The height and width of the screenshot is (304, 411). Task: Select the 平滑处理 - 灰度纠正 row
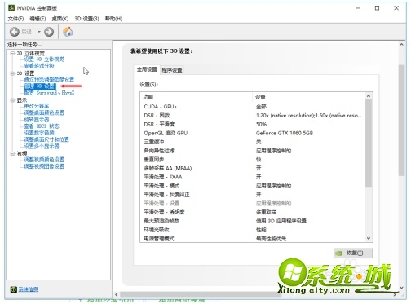point(253,195)
